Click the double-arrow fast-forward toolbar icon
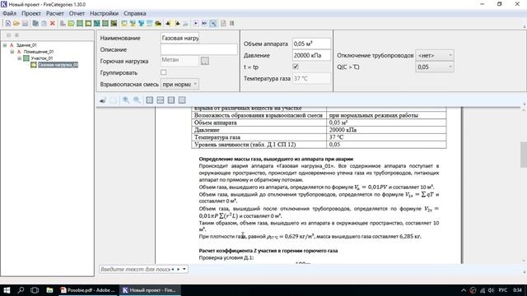Viewport: 527px width, 296px height. [204, 24]
